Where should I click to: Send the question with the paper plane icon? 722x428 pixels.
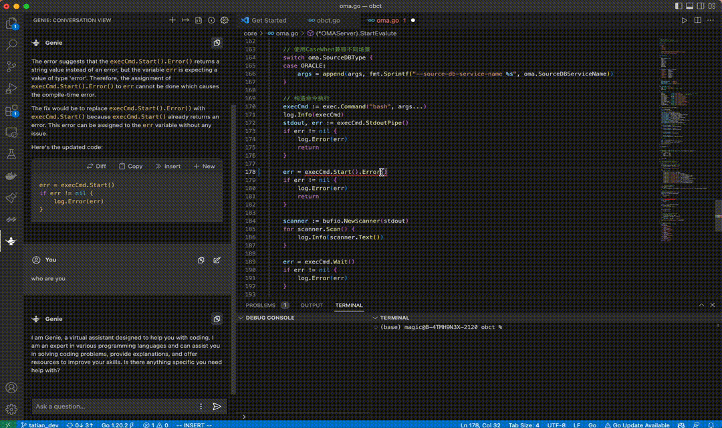click(x=217, y=406)
